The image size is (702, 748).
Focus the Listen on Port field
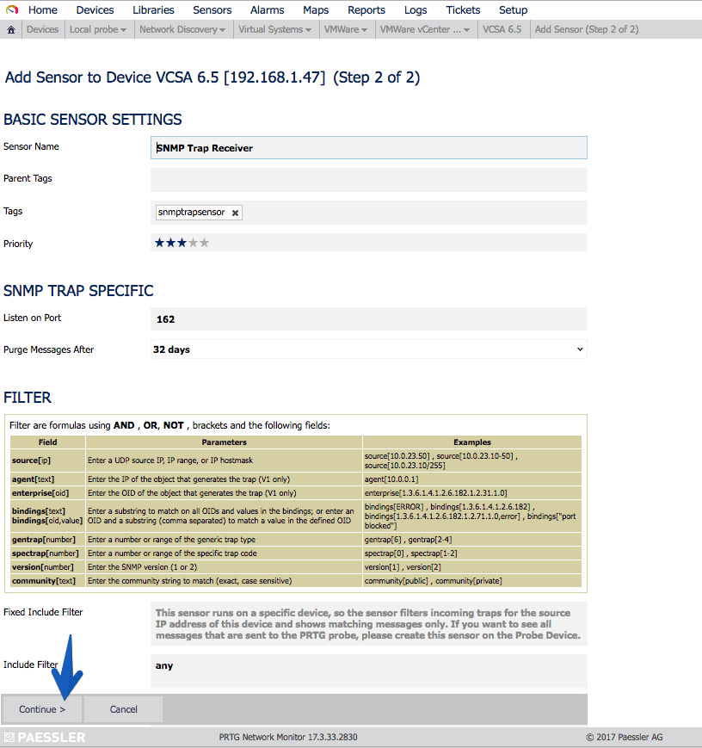[x=369, y=319]
